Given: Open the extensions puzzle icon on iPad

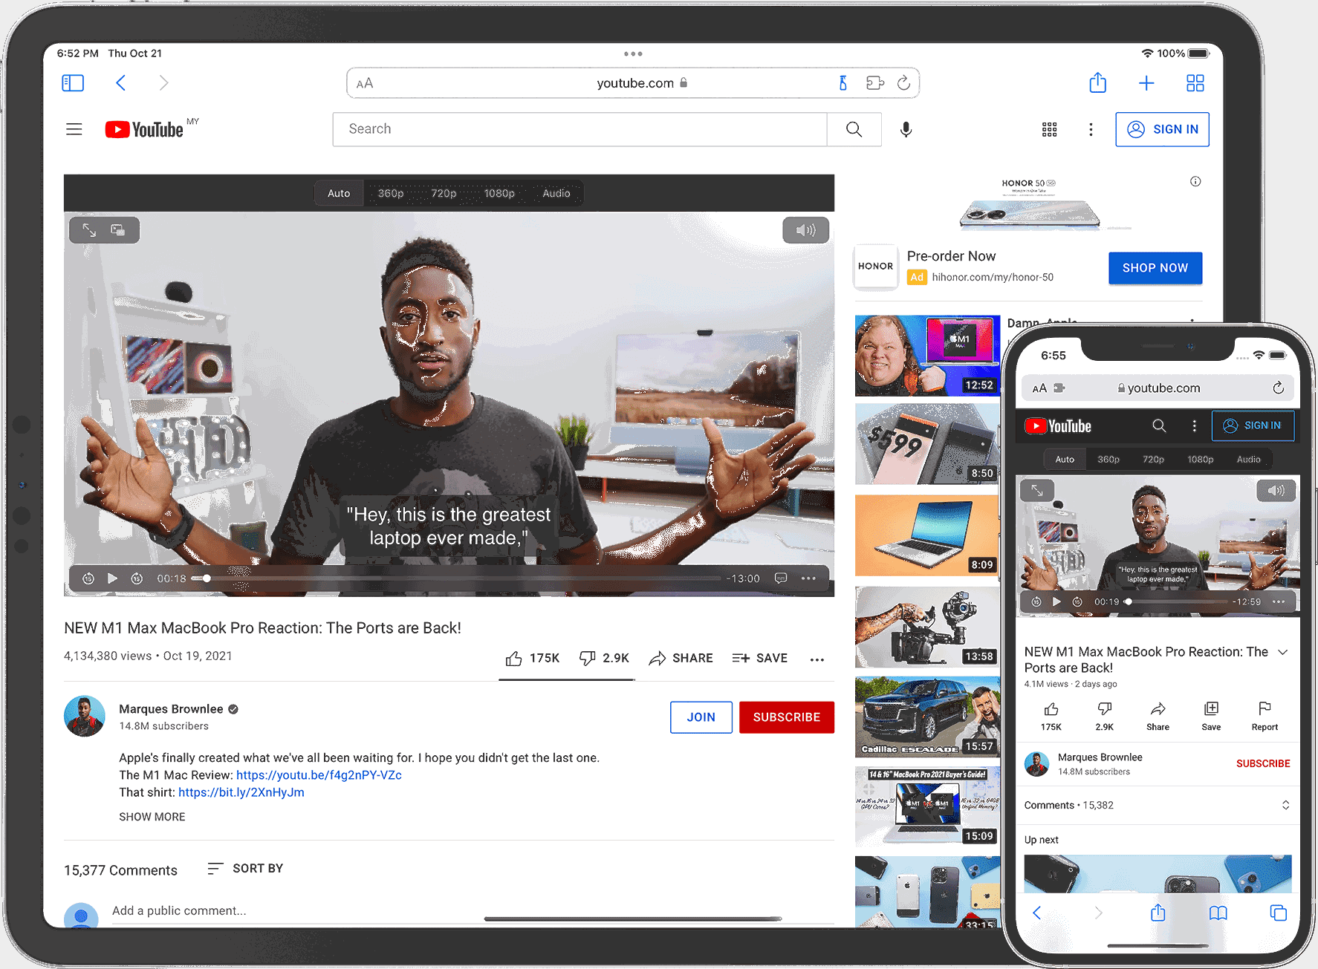Looking at the screenshot, I should coord(875,83).
